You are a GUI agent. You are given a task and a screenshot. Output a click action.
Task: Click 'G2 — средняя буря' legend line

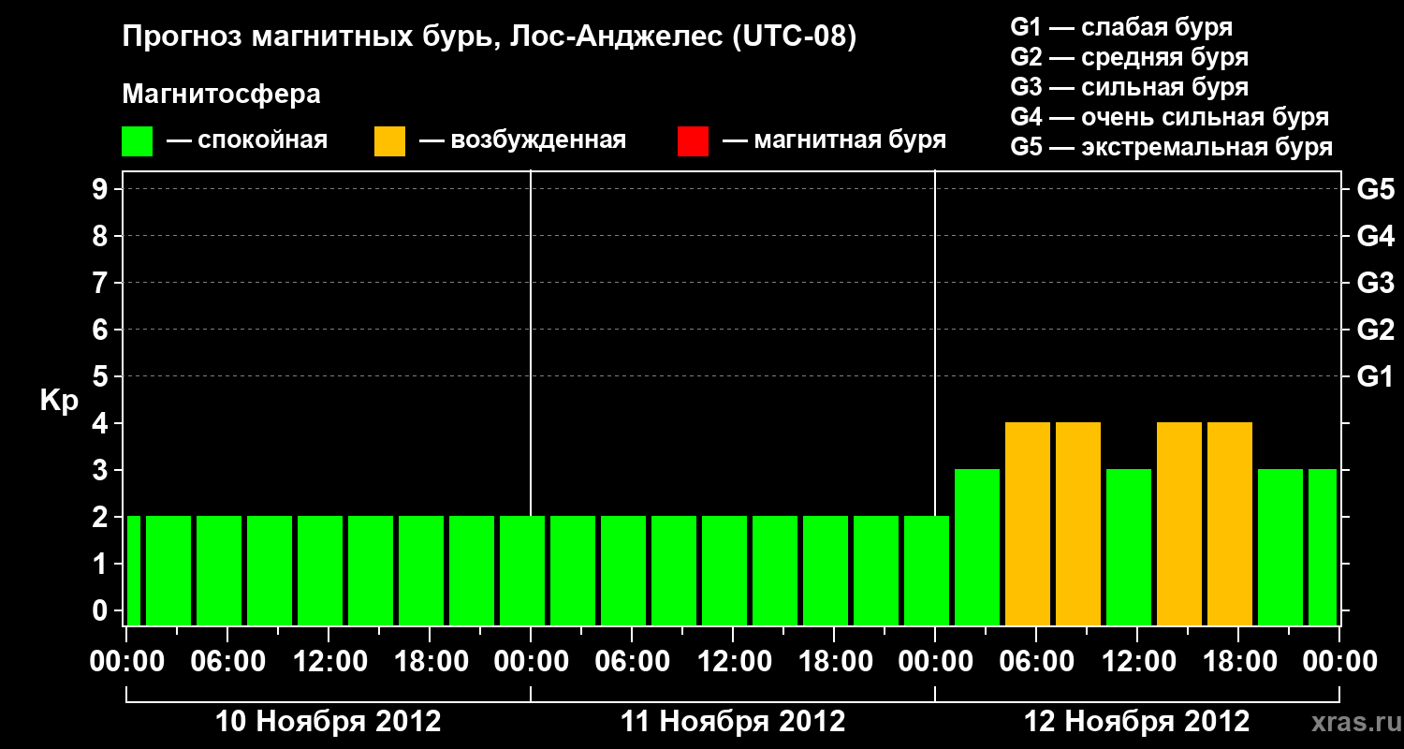[1130, 57]
